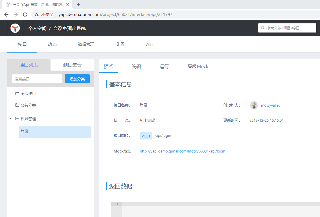Click the YApi logo icon
Viewport: 320px width, 217px height.
coord(15,28)
